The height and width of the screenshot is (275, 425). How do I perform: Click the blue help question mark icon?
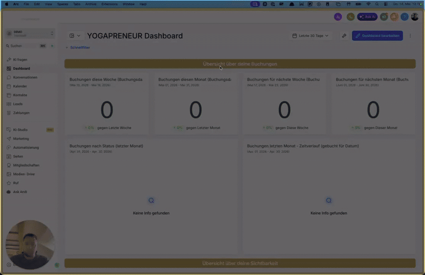pos(404,17)
